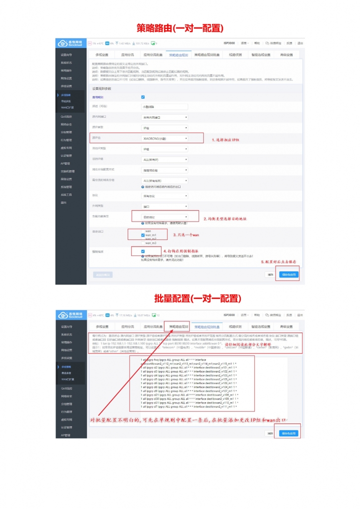Toggle the 应用规则 checkbox
The width and height of the screenshot is (360, 509).
tap(143, 97)
